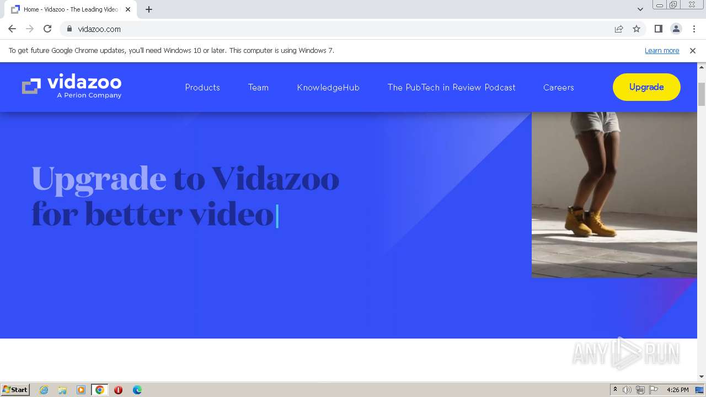706x397 pixels.
Task: Open the KnowledgeHub menu item
Action: (328, 87)
